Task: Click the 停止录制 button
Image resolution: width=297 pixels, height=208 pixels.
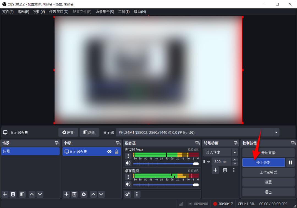Action: [x=263, y=162]
